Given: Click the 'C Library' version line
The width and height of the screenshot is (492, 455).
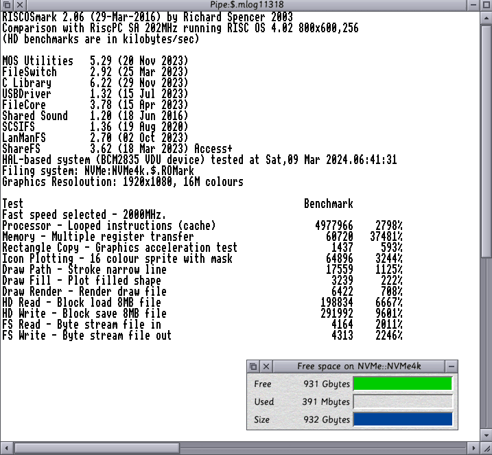Looking at the screenshot, I should [95, 83].
